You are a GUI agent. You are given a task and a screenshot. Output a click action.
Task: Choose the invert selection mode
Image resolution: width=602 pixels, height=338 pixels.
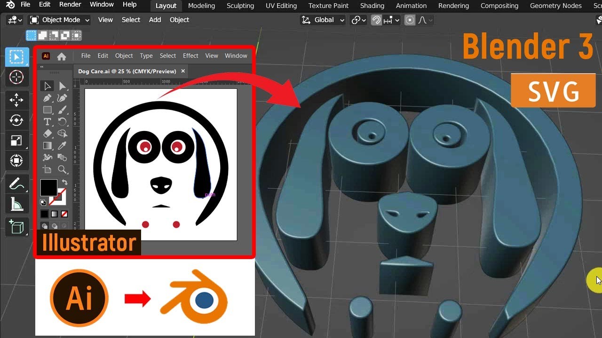[x=65, y=35]
